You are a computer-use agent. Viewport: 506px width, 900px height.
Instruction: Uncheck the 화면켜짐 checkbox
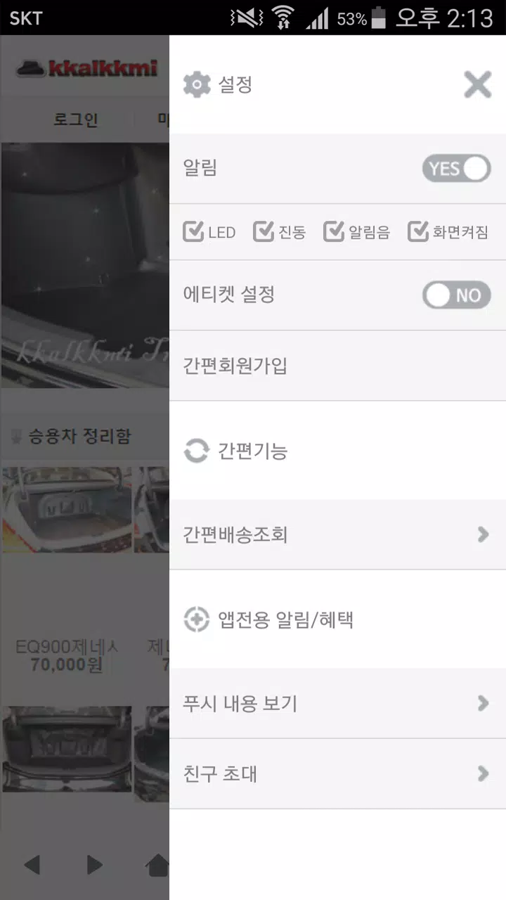tap(418, 231)
